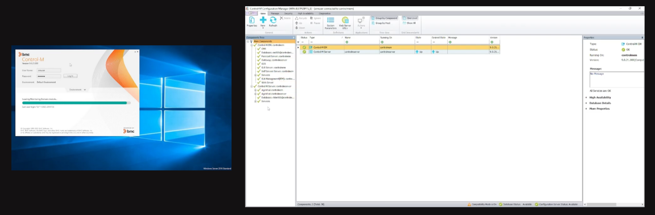Click the Log In button
This screenshot has width=655, height=215.
point(70,76)
